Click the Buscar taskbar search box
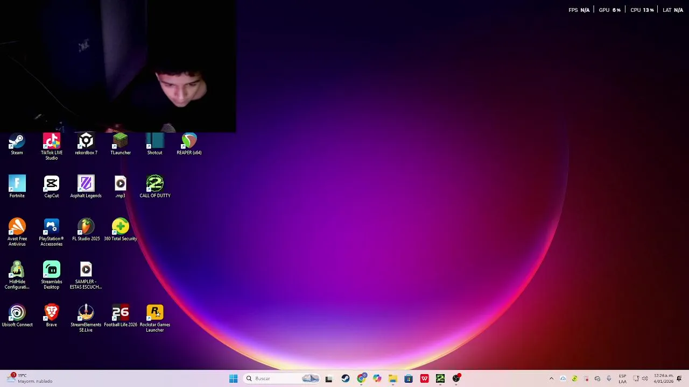The height and width of the screenshot is (387, 689). [282, 378]
